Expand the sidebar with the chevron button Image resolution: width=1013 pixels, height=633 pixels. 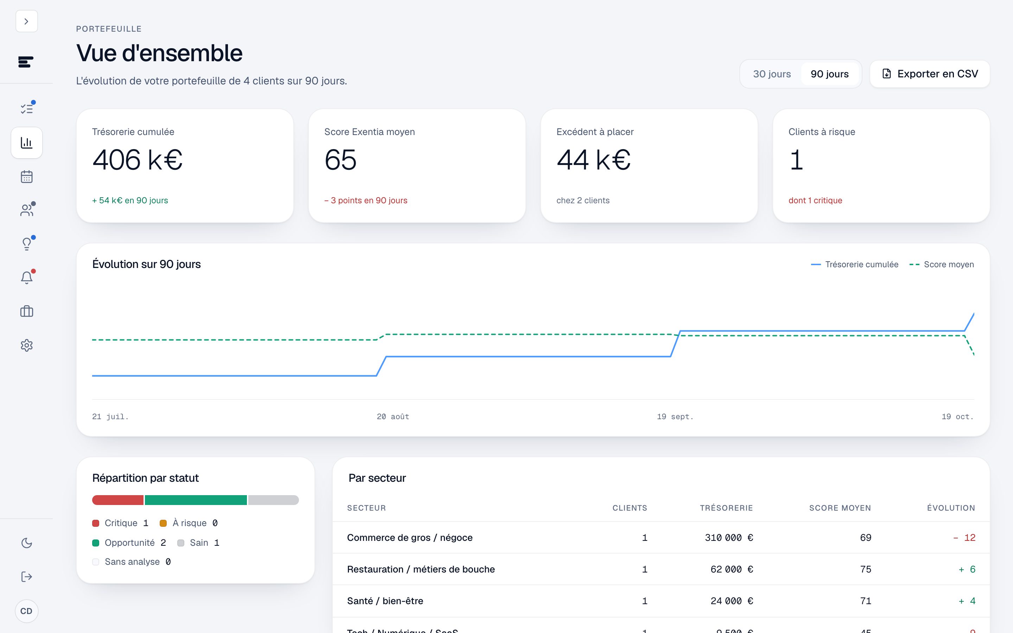(26, 21)
